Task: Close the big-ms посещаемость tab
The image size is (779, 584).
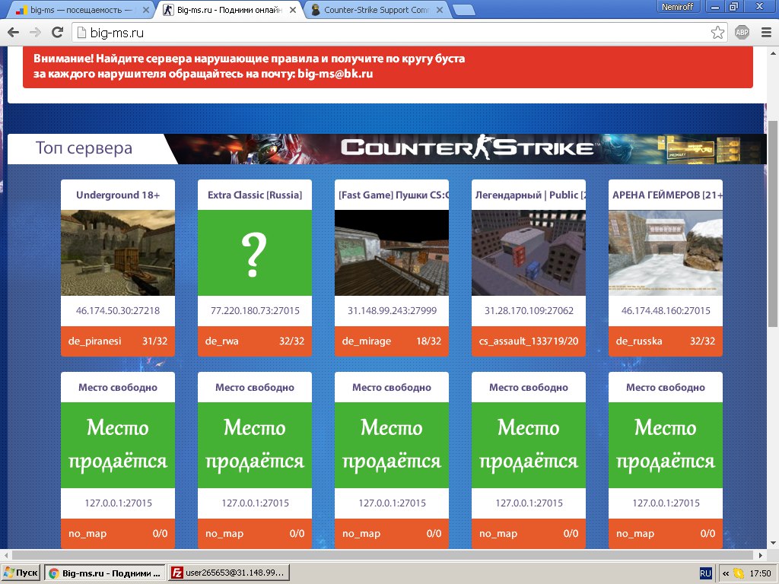Action: tap(145, 10)
